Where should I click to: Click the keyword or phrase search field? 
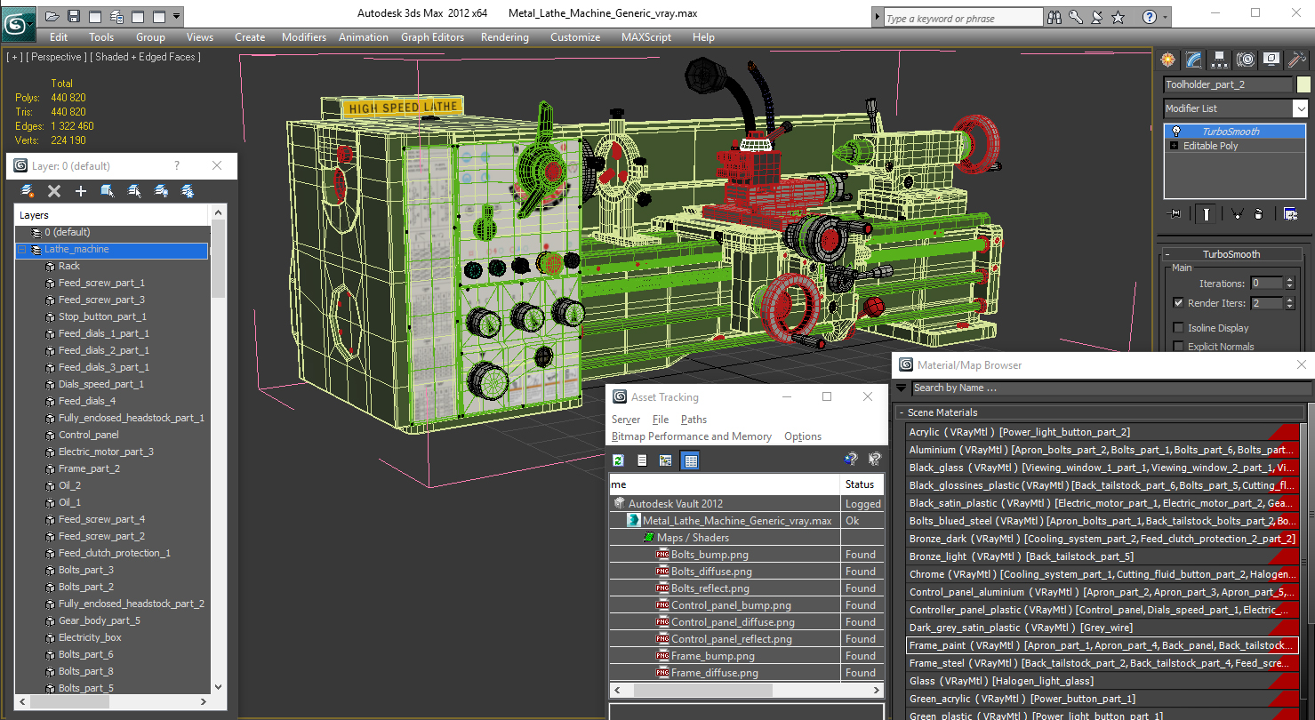(x=962, y=18)
